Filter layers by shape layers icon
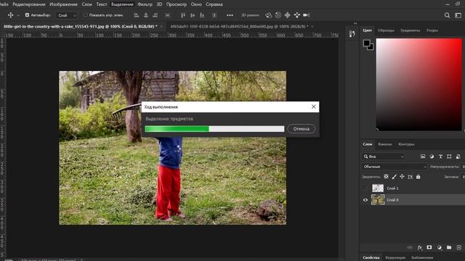Screen dimensions: 465x261 449,157
